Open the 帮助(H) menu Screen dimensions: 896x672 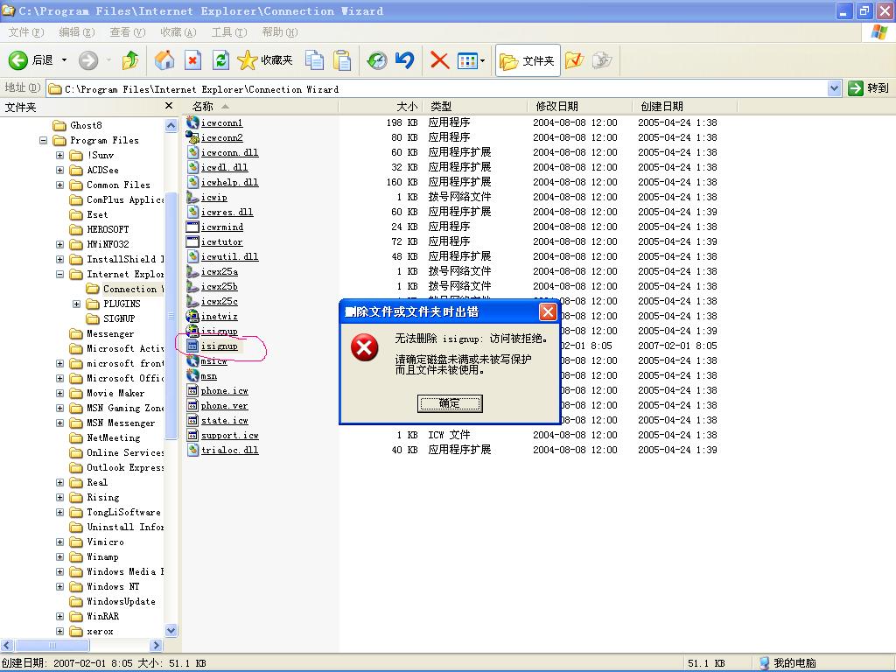click(x=280, y=32)
